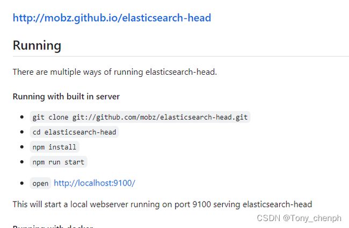Click the npm install code snippet
Image resolution: width=349 pixels, height=228 pixels.
(x=54, y=147)
